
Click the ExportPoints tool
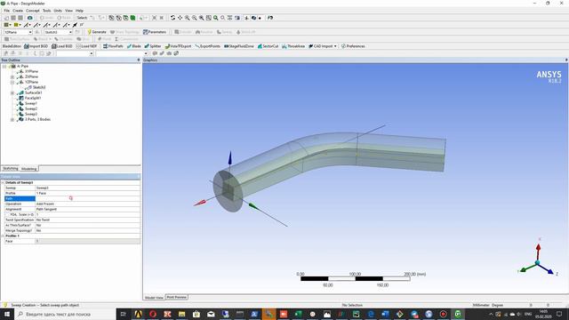point(207,46)
